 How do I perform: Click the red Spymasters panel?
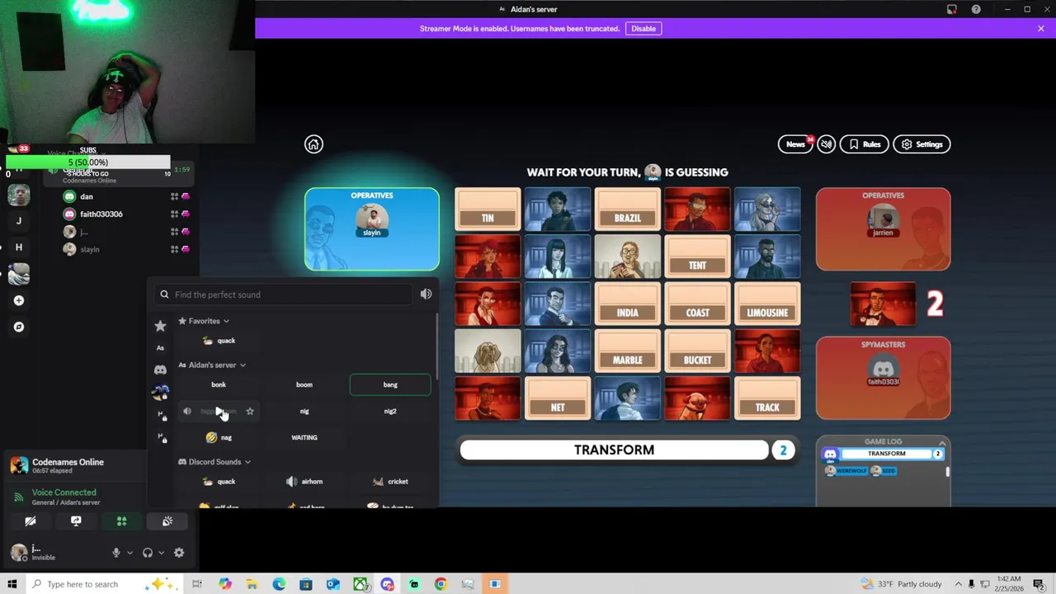point(884,378)
